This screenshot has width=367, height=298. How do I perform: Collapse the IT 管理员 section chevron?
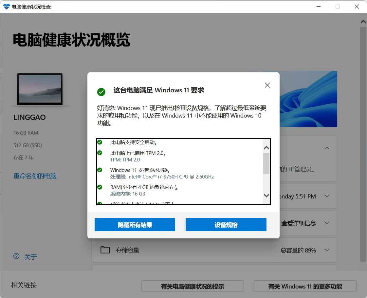[x=327, y=148]
